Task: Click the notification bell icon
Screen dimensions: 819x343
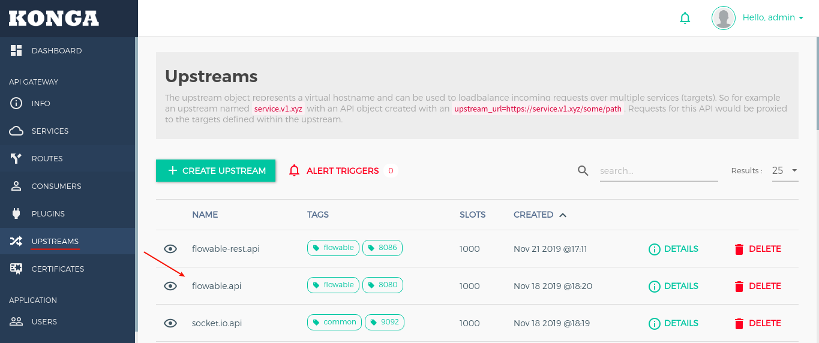Action: click(685, 18)
